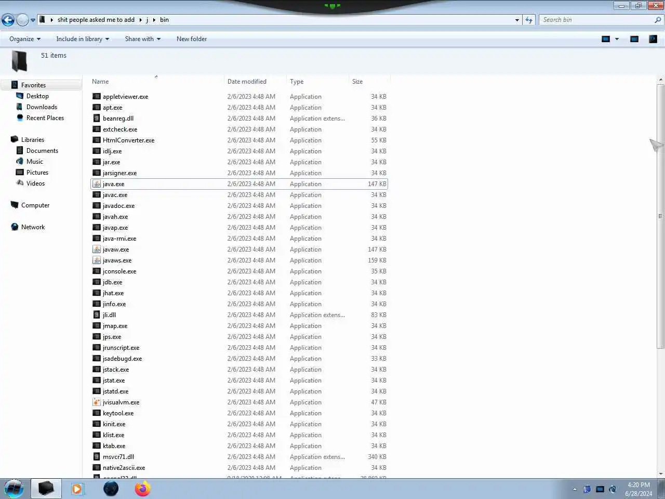Open the address bar history dropdown
Screen dimensions: 665x499
(x=517, y=20)
